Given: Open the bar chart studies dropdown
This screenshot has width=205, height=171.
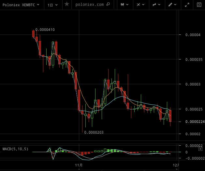Looking at the screenshot, I should [156, 5].
